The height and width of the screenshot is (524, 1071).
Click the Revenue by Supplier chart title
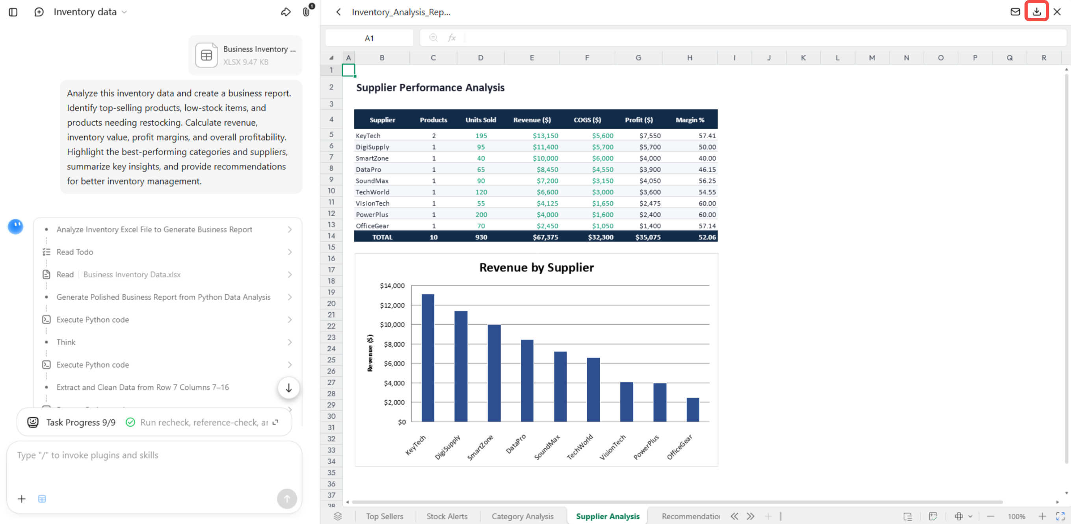tap(536, 267)
